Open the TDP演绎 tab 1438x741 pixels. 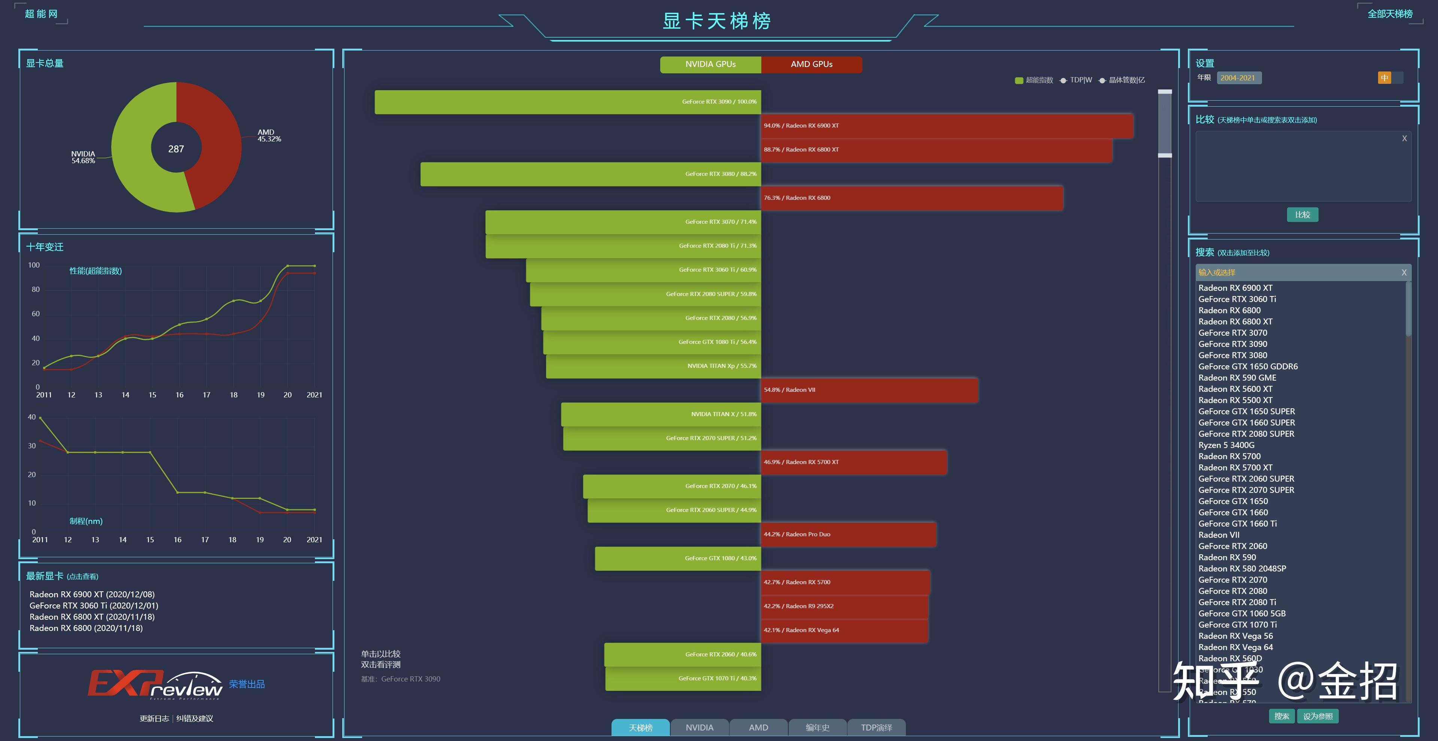(x=876, y=728)
